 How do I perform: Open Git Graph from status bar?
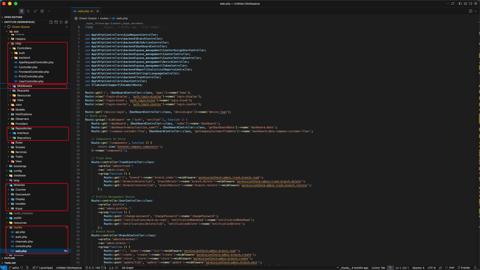pos(127,268)
